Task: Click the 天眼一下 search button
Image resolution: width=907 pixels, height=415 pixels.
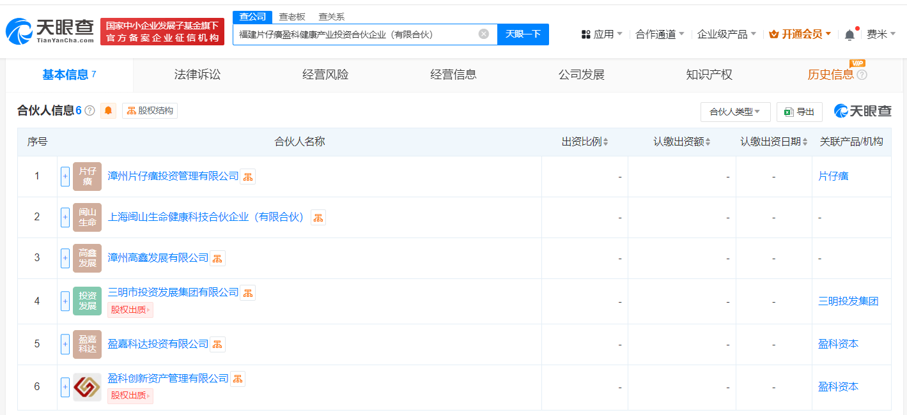Action: tap(523, 34)
